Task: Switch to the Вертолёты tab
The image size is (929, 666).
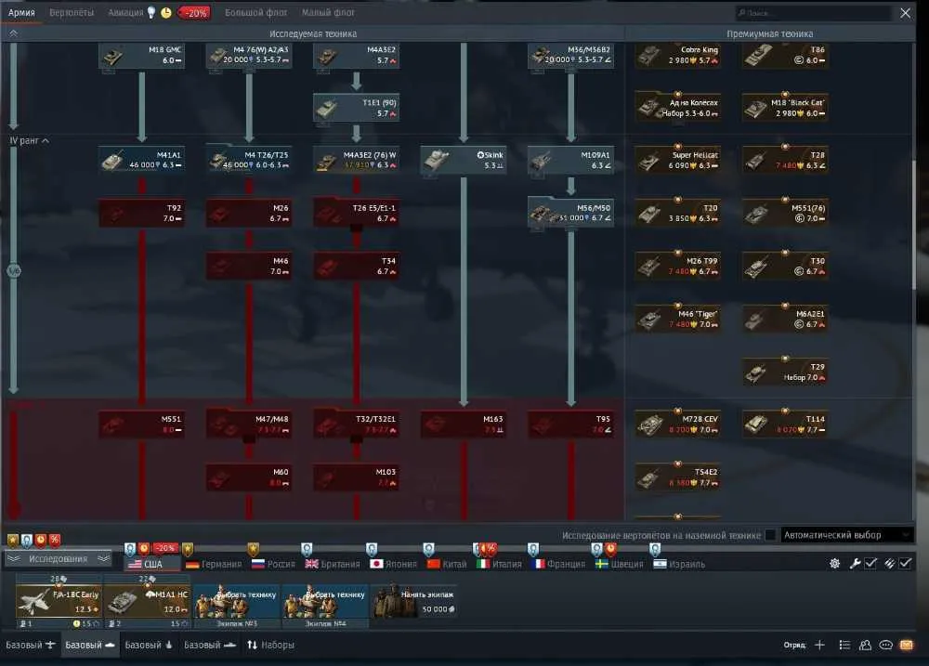Action: (72, 12)
